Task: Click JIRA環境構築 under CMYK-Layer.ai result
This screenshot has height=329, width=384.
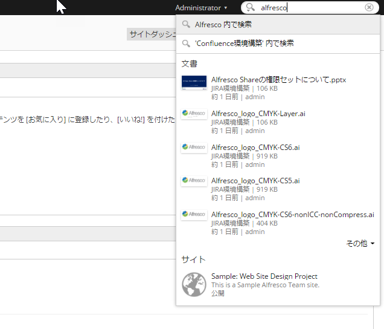Action: coord(230,122)
